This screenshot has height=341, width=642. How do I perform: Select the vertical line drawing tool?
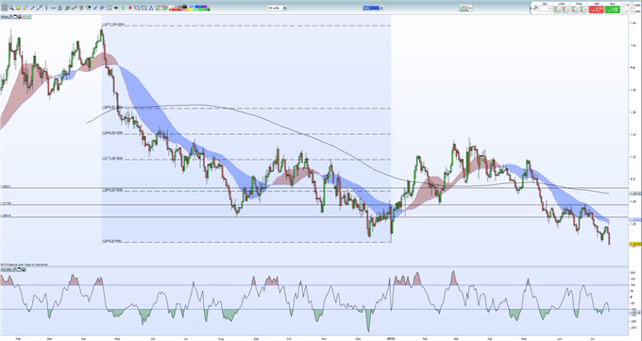tap(46, 9)
